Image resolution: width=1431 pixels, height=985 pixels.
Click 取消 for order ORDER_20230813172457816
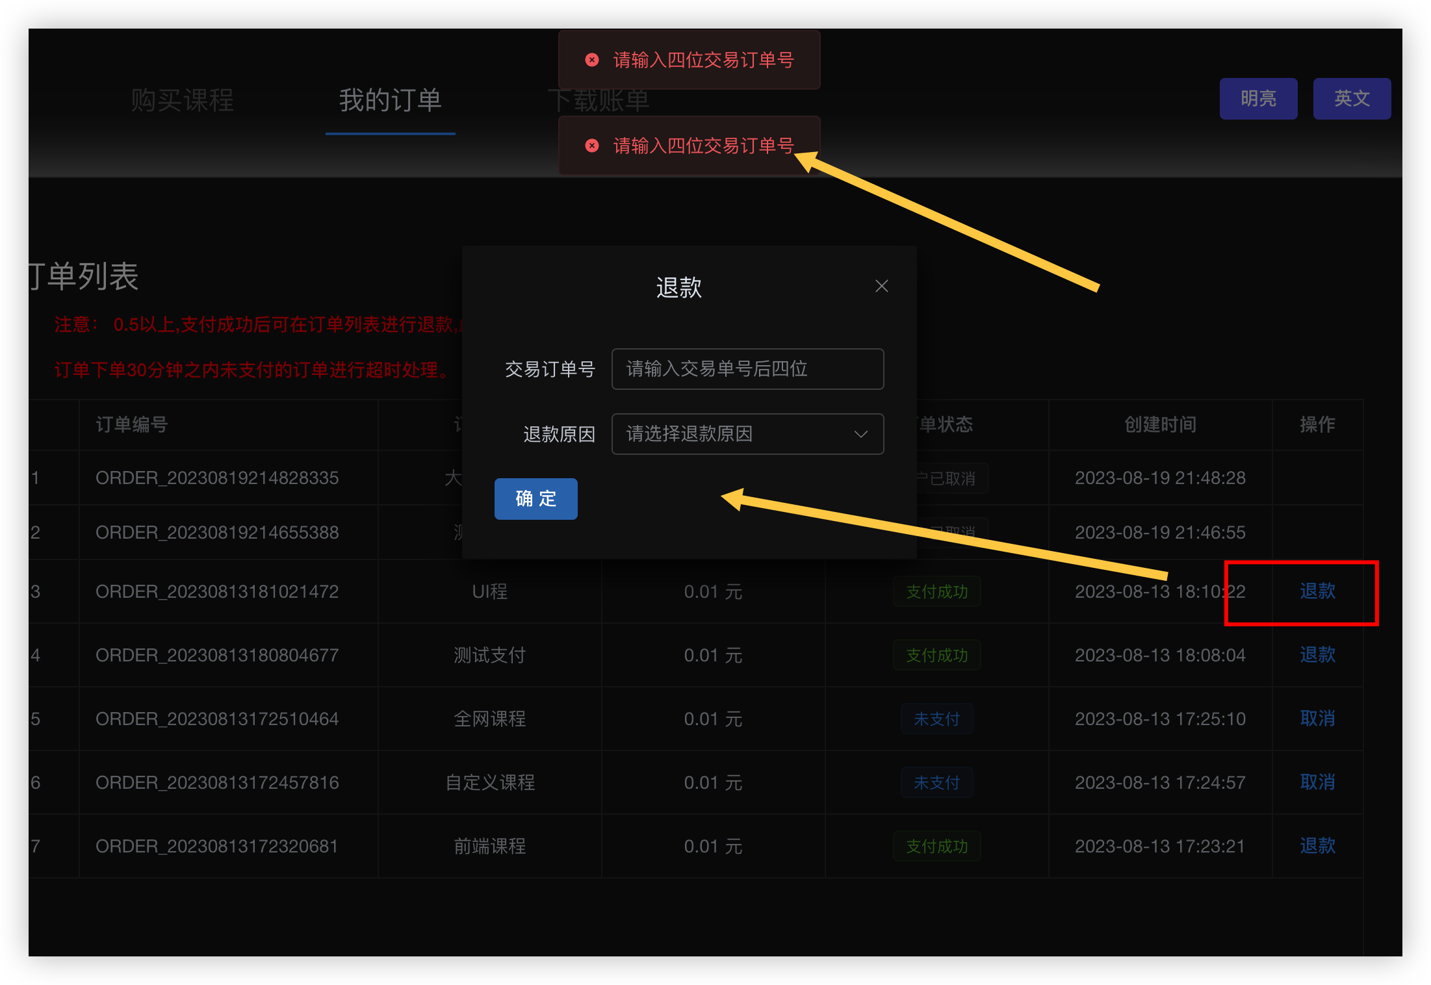pyautogui.click(x=1317, y=782)
